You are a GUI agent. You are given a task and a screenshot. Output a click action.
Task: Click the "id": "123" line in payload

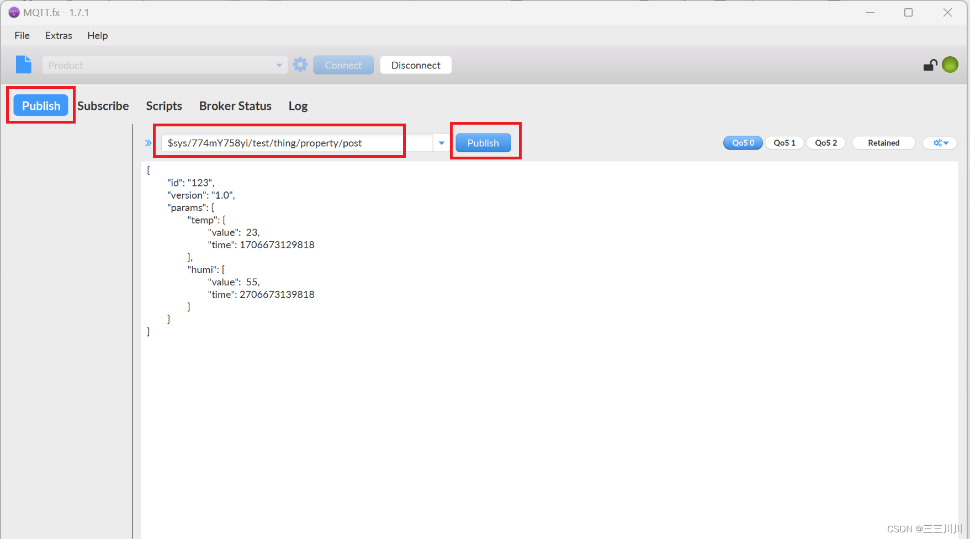click(191, 183)
